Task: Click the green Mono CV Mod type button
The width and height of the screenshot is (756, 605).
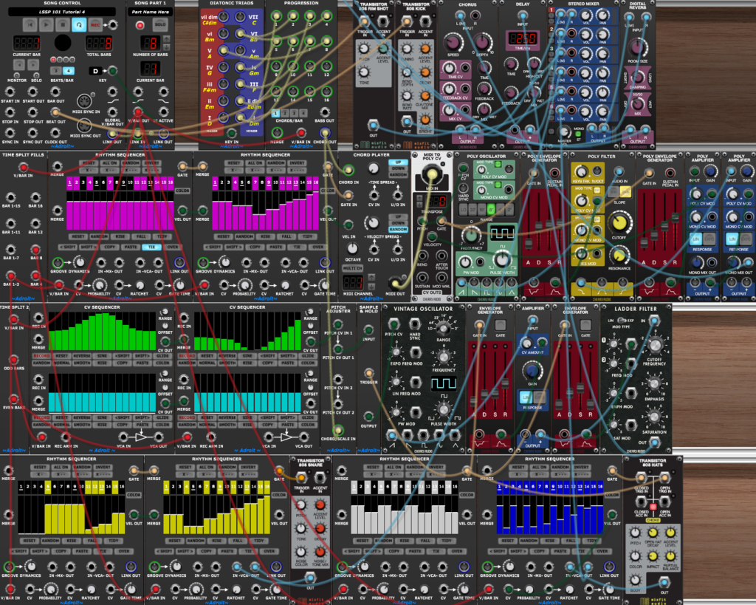Action: click(x=498, y=185)
